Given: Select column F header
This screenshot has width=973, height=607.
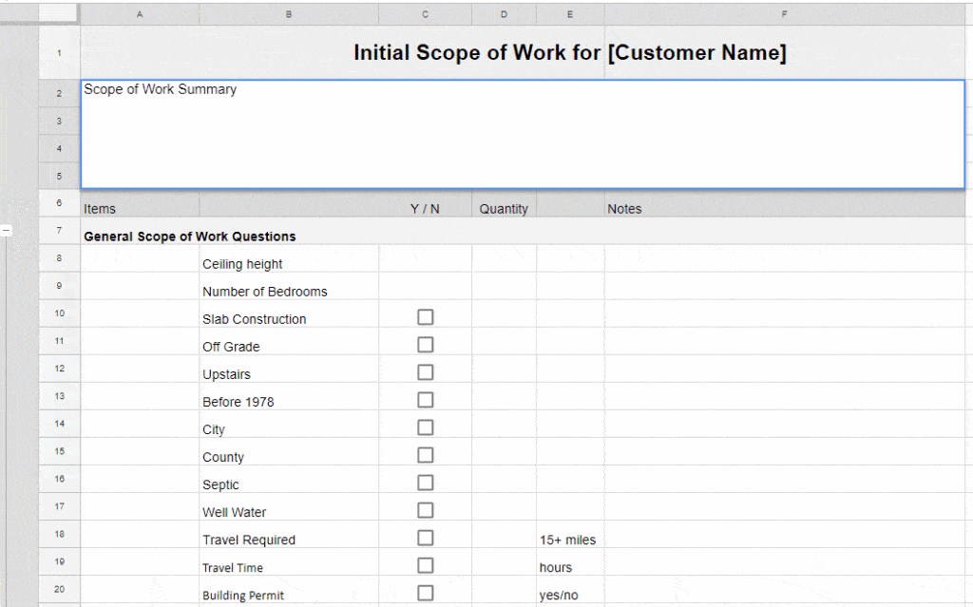Looking at the screenshot, I should (x=784, y=13).
